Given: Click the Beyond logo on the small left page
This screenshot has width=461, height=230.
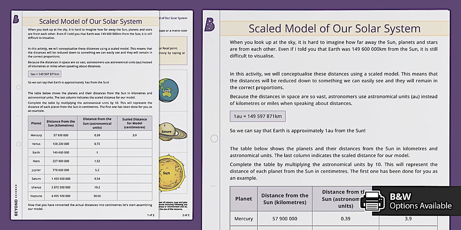Looking at the screenshot, I should pyautogui.click(x=16, y=19).
